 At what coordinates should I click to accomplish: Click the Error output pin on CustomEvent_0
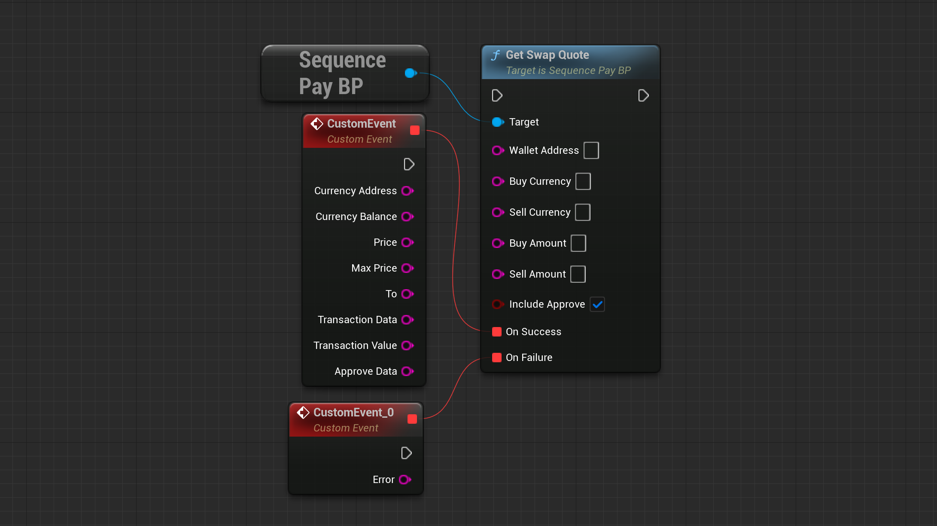405,480
